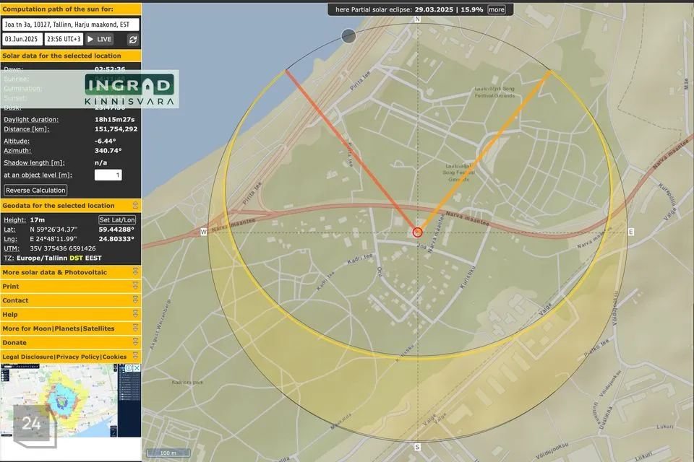The width and height of the screenshot is (694, 462).
Task: Click the refresh icon beside LIVE
Action: point(133,39)
